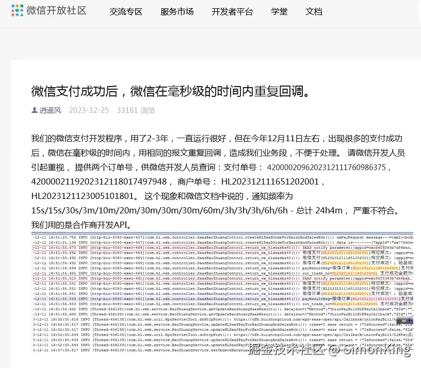This screenshot has width=421, height=368.
Task: Click the post date 2023-12-25
Action: click(x=89, y=110)
